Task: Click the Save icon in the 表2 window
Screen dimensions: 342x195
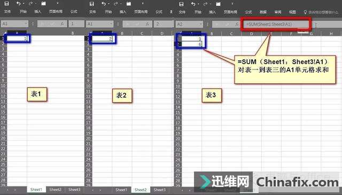Action: pos(91,4)
